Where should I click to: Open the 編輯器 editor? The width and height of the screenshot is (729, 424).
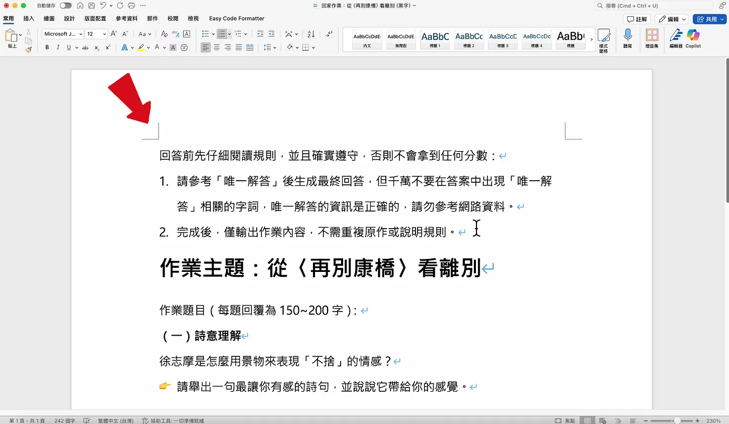pos(676,38)
